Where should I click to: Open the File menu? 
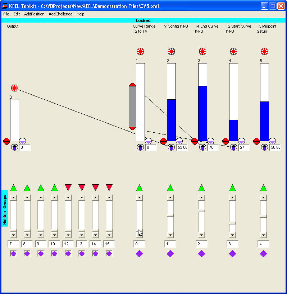point(6,14)
